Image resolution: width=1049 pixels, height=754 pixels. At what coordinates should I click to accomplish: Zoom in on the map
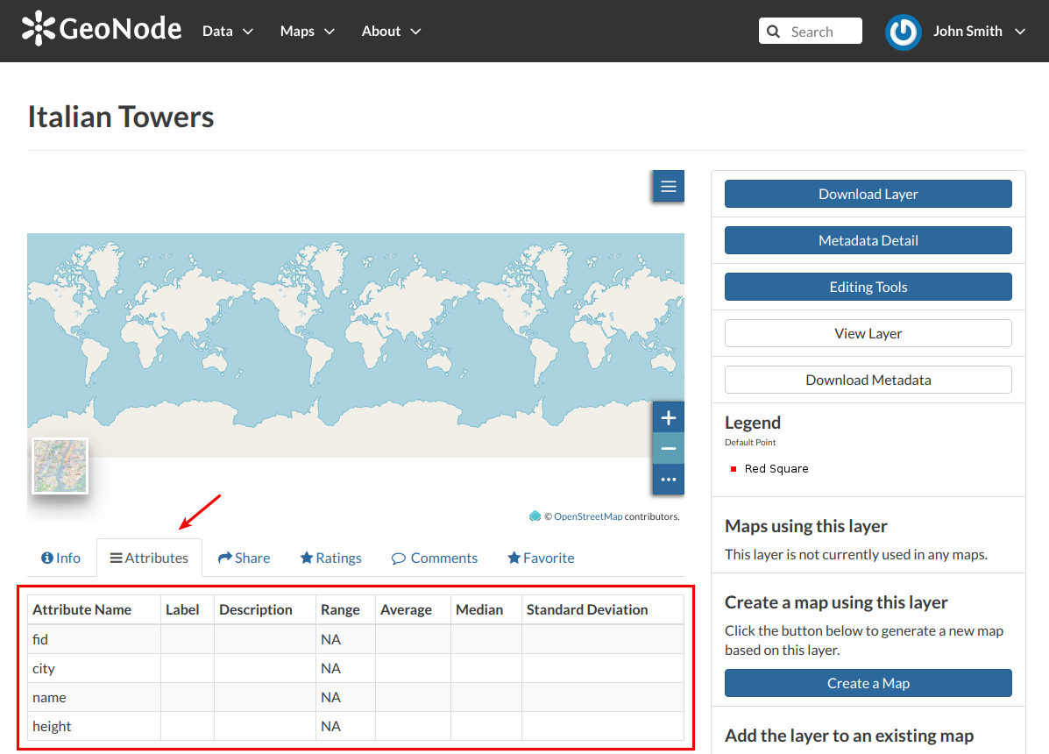pyautogui.click(x=668, y=418)
